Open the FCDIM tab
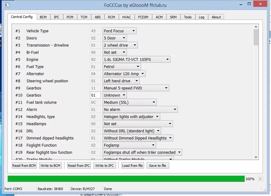 [143, 17]
